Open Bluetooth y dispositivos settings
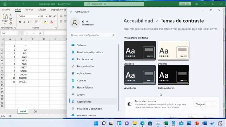The image size is (226, 127). pyautogui.click(x=93, y=52)
